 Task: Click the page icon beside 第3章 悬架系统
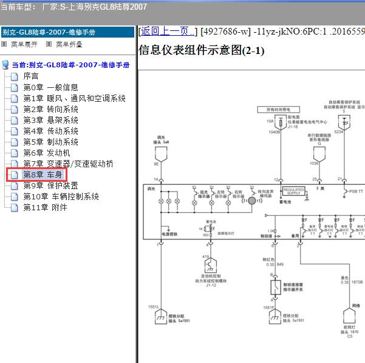(x=15, y=121)
